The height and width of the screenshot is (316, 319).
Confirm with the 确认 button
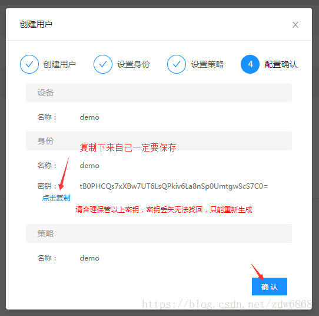click(270, 287)
